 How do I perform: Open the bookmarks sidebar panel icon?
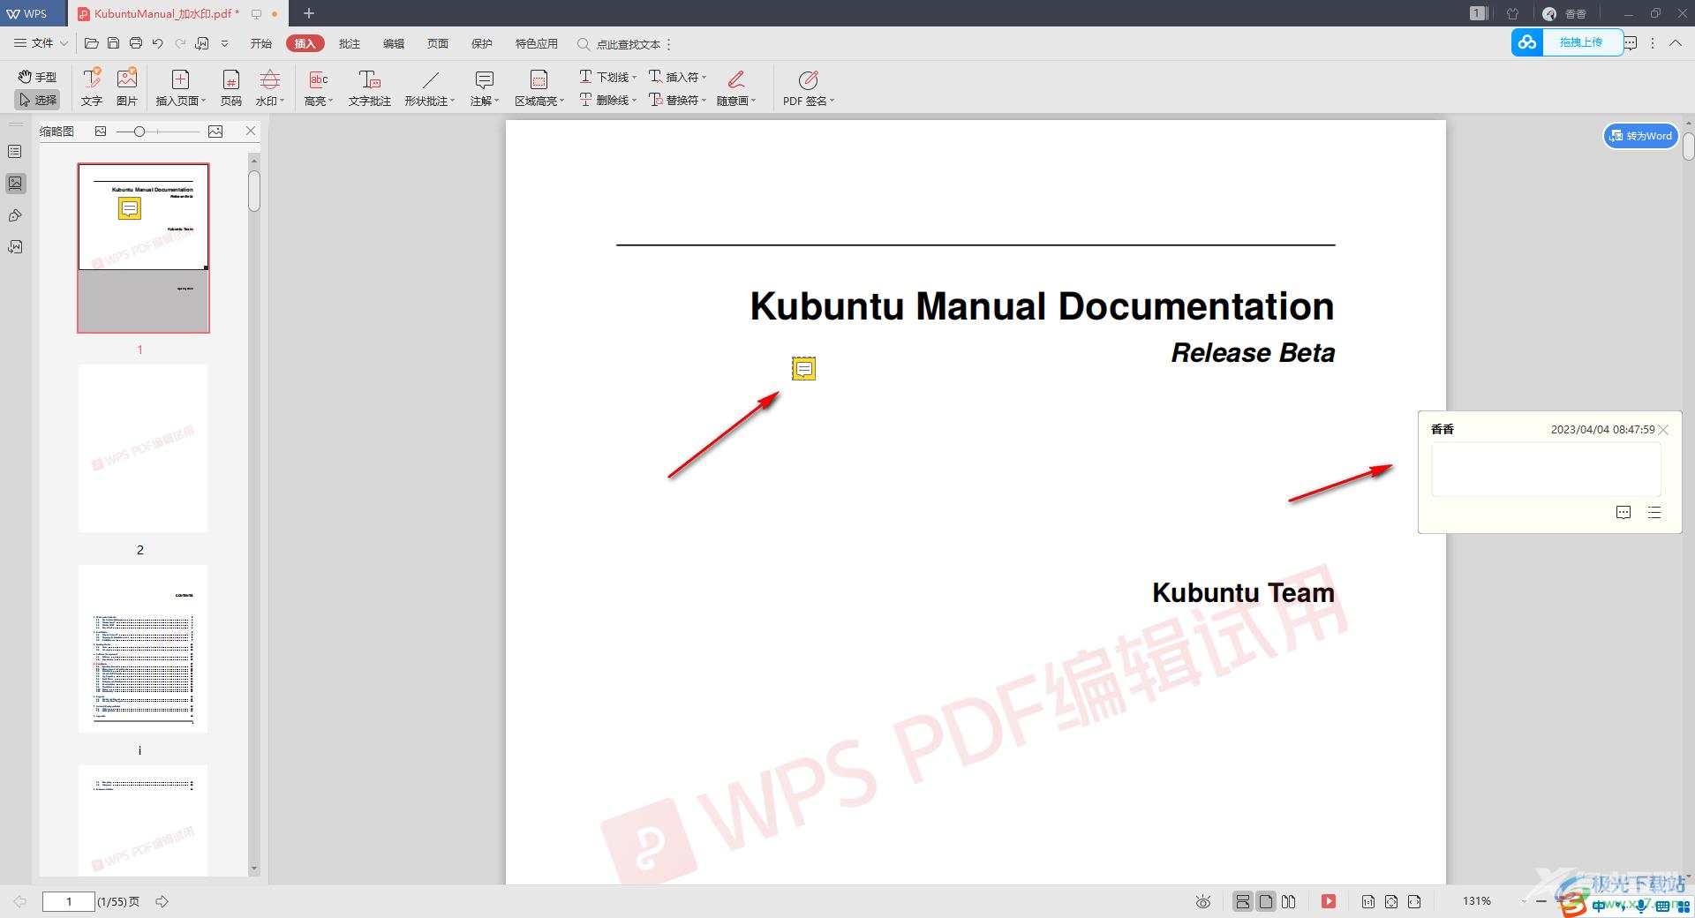(15, 152)
